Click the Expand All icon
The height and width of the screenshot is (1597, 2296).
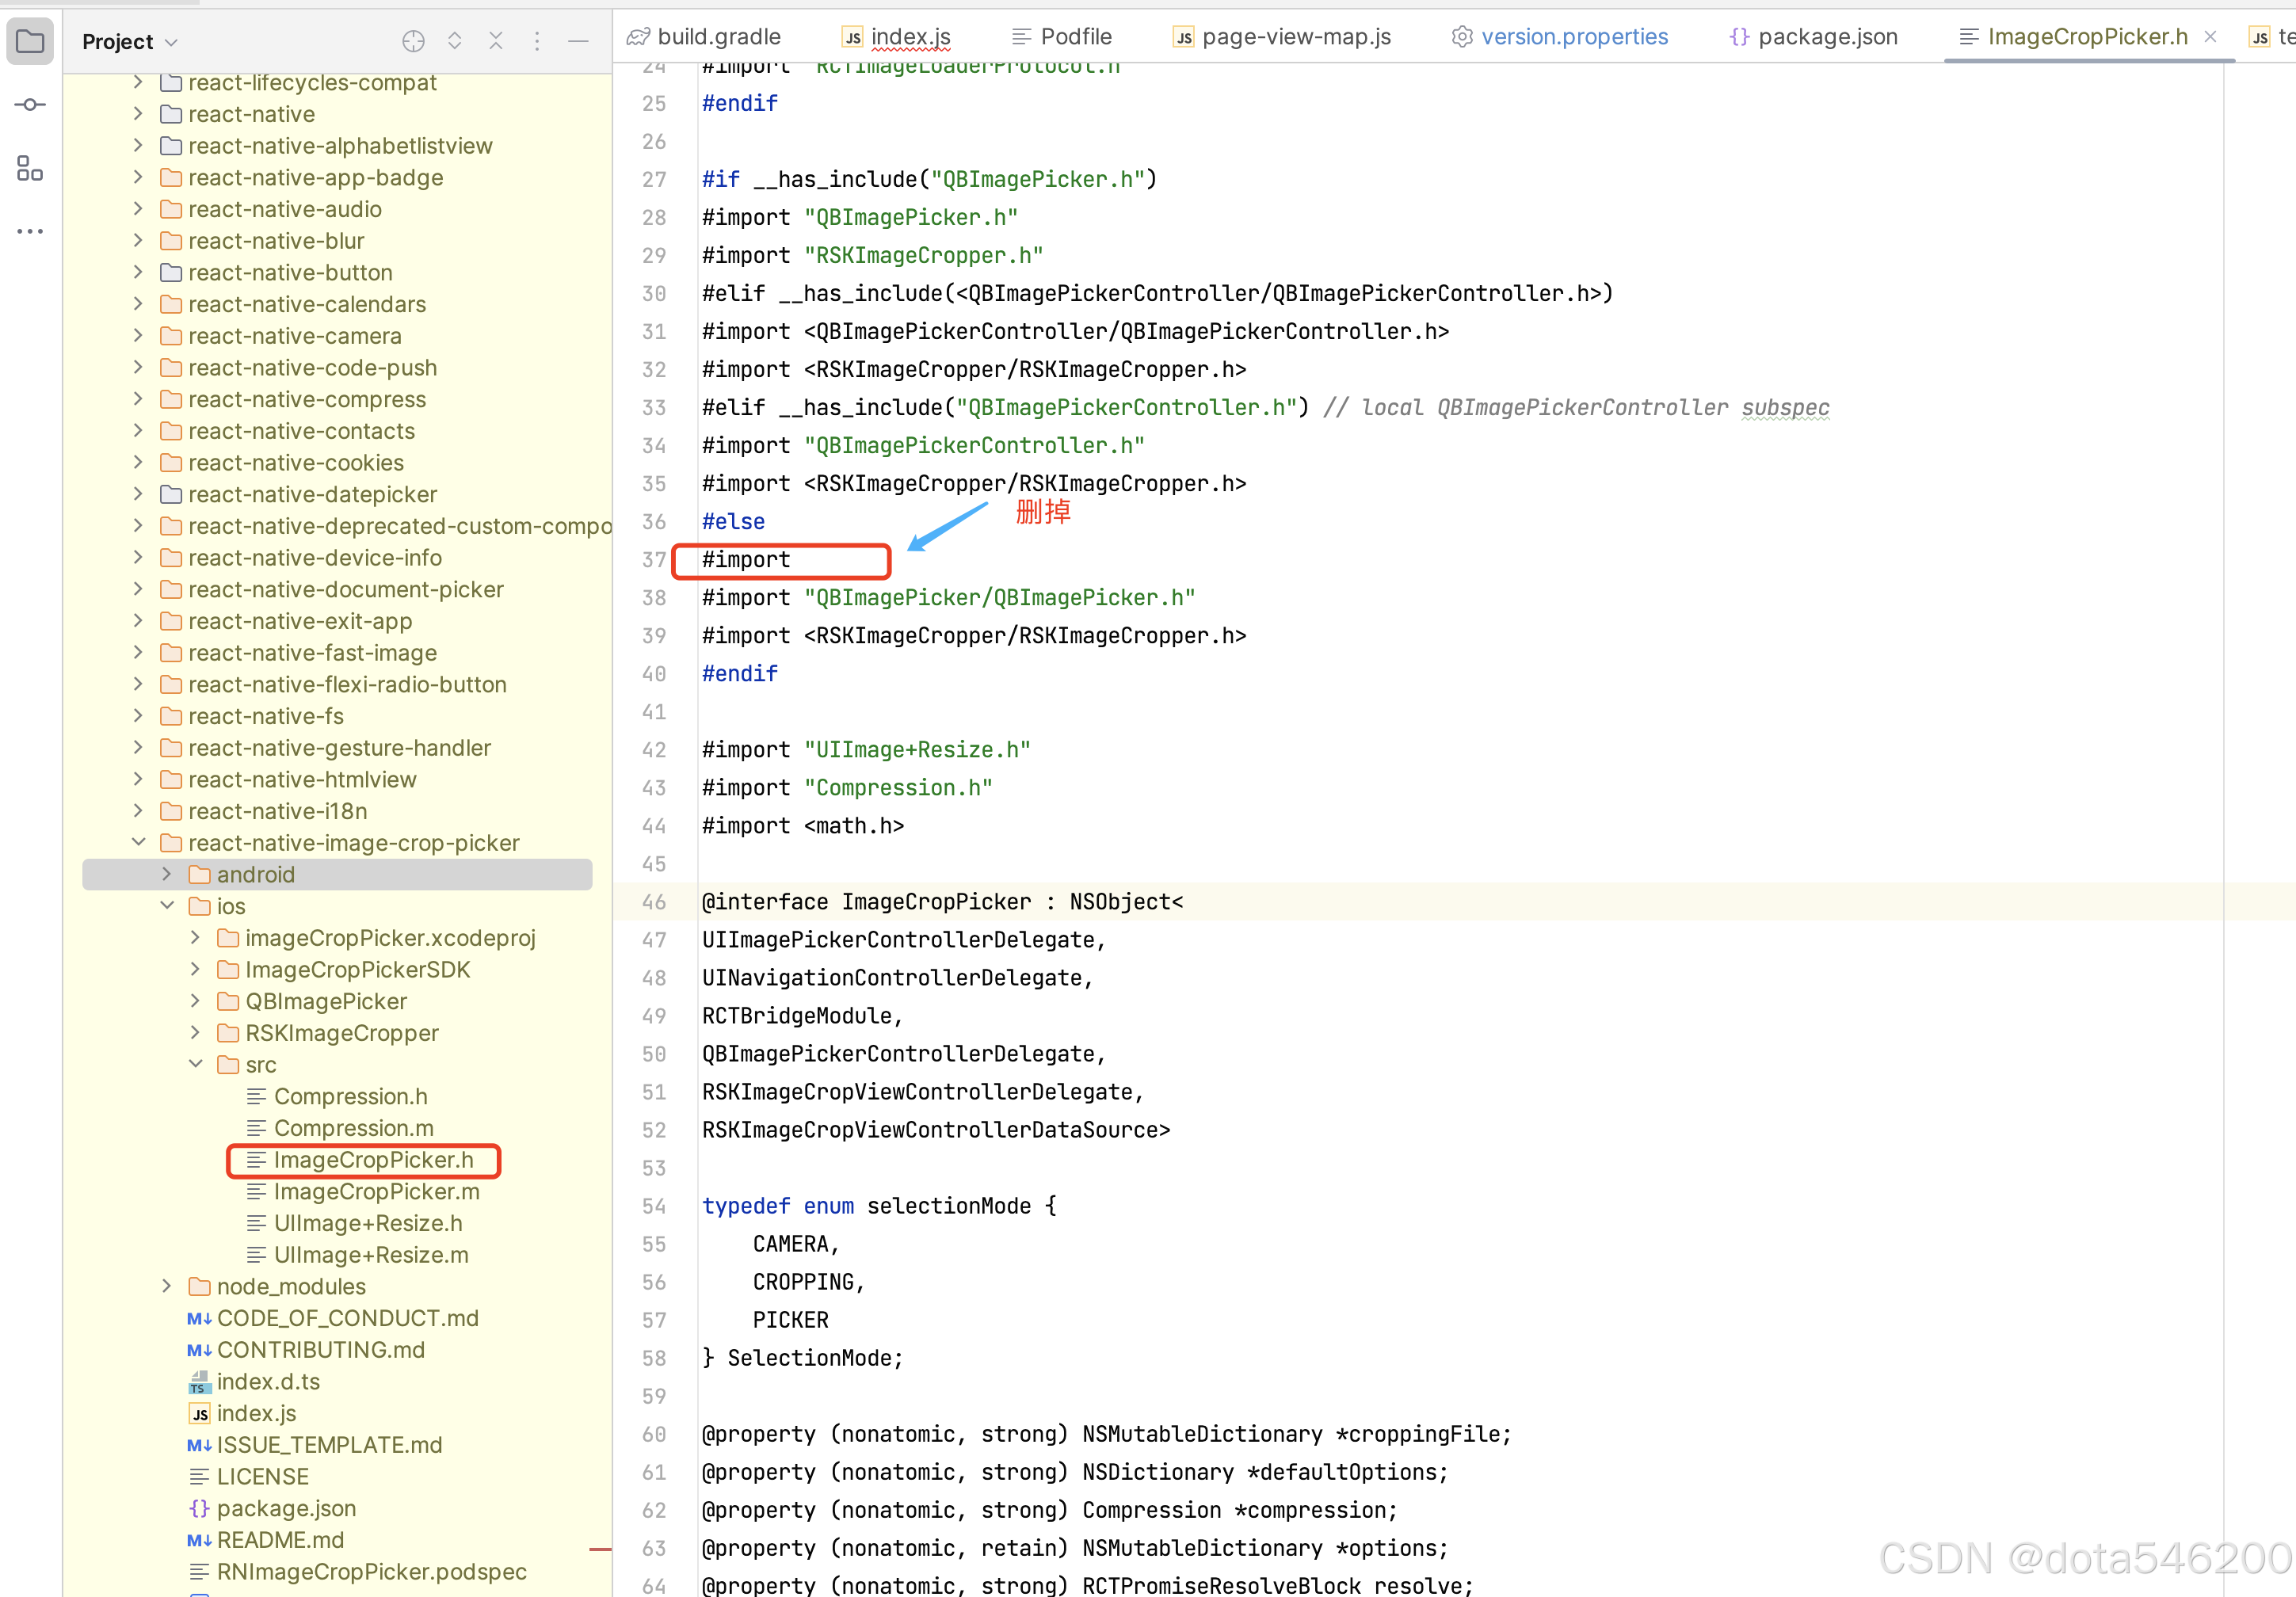(455, 41)
